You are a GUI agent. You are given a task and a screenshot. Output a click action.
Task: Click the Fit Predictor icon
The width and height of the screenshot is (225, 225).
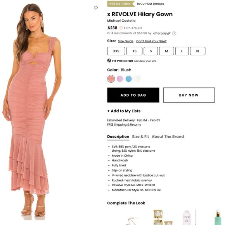click(109, 61)
